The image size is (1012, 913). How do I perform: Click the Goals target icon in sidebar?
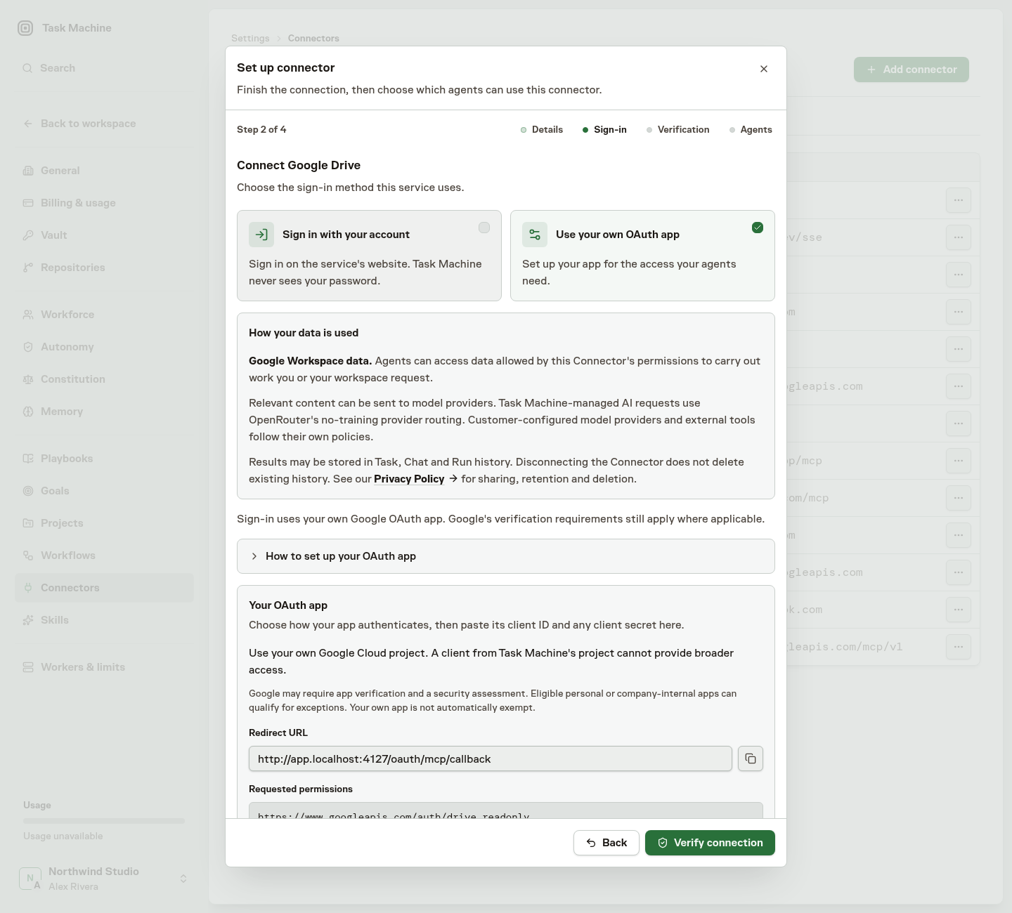[28, 491]
